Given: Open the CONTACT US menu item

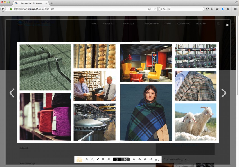Looking at the screenshot, I should [184, 24].
